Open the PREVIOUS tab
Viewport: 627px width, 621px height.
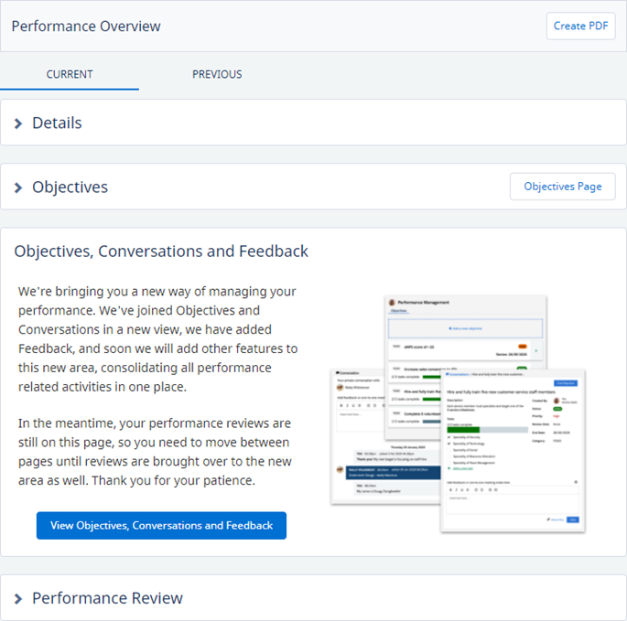click(x=217, y=74)
